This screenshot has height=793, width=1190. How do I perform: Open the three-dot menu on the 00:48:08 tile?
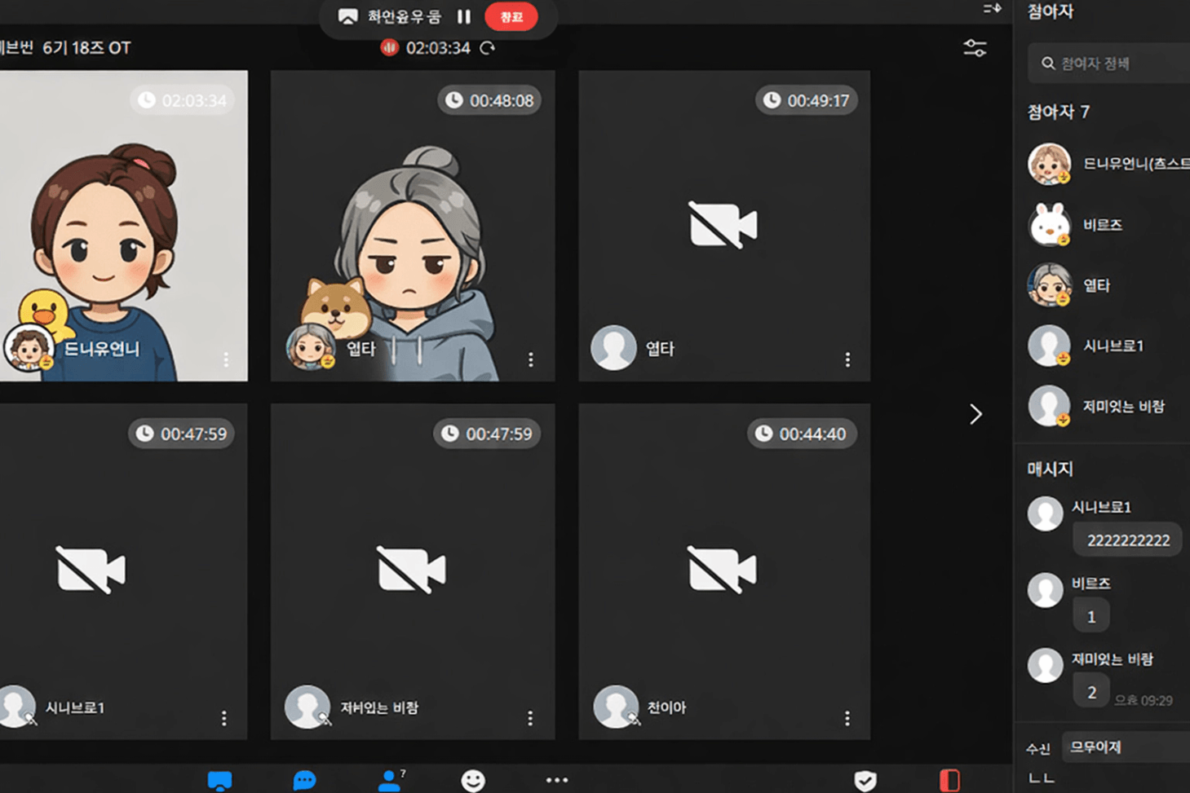531,359
